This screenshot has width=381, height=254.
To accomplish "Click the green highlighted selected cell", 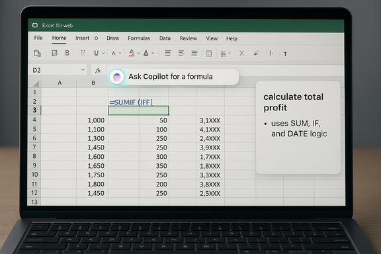I will click(138, 110).
